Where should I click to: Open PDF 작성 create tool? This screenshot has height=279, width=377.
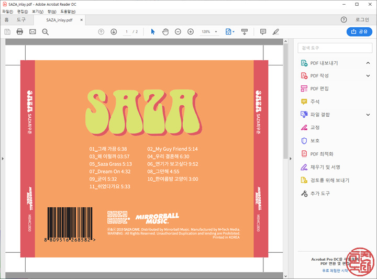[x=319, y=76]
